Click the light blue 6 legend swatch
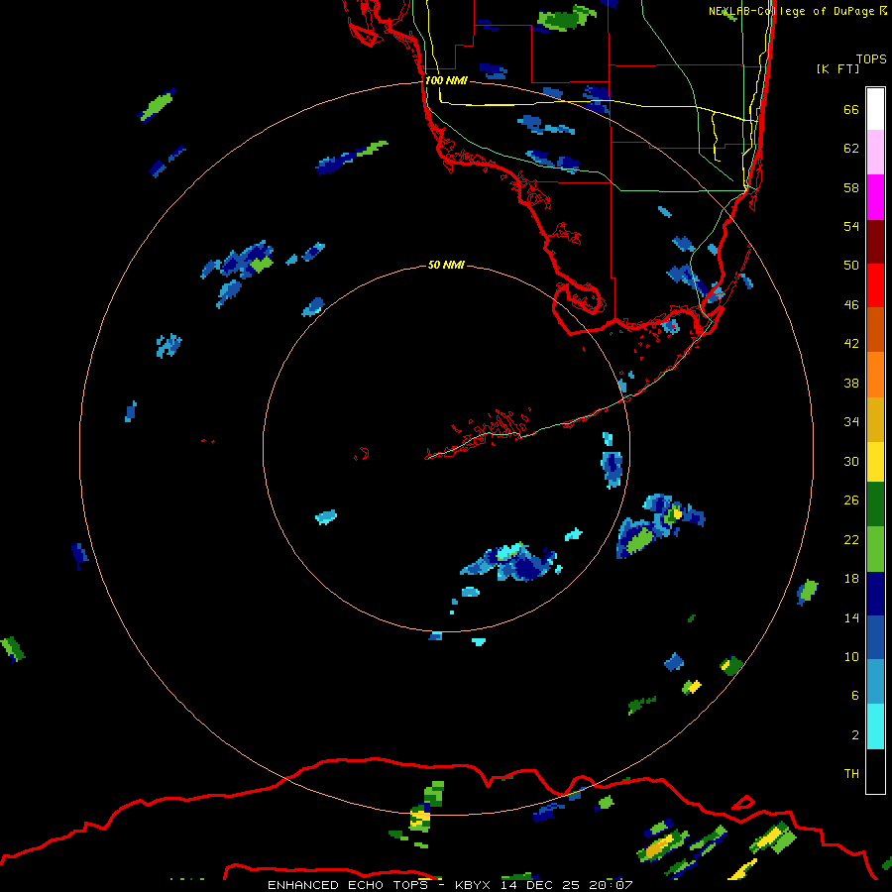Viewport: 892px width, 892px height. [x=875, y=682]
